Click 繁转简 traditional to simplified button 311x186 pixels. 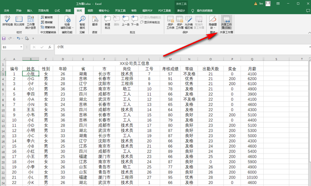(47, 17)
